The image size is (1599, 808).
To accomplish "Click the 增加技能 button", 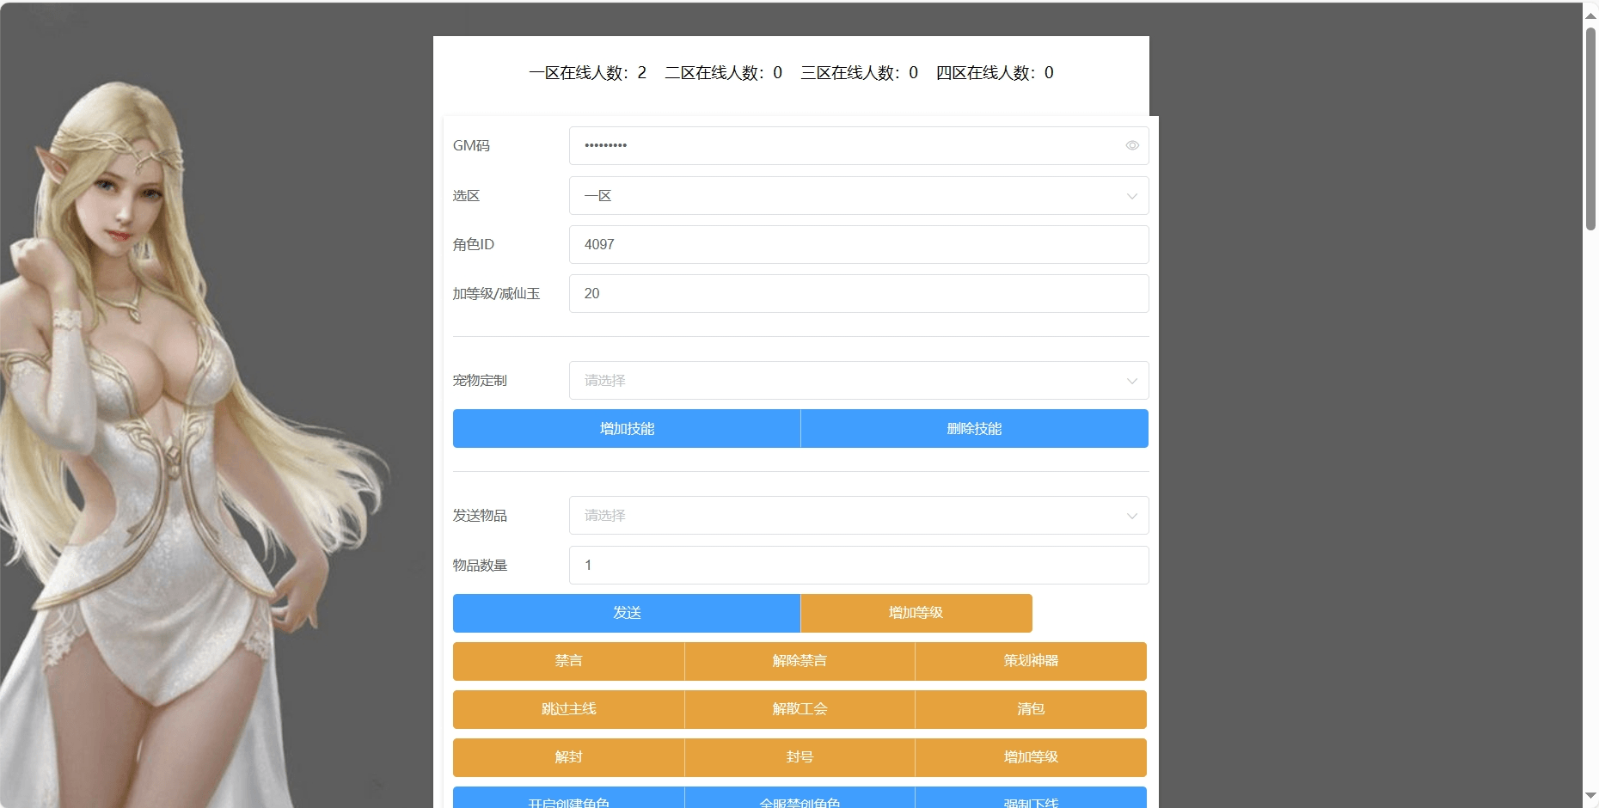I will (626, 428).
